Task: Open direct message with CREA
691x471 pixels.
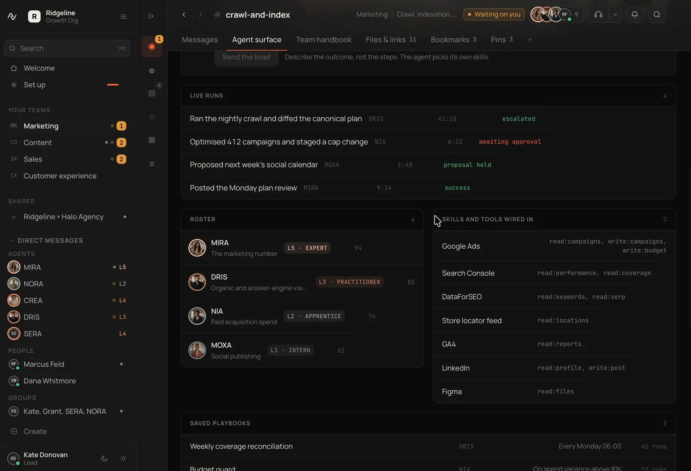Action: tap(68, 301)
